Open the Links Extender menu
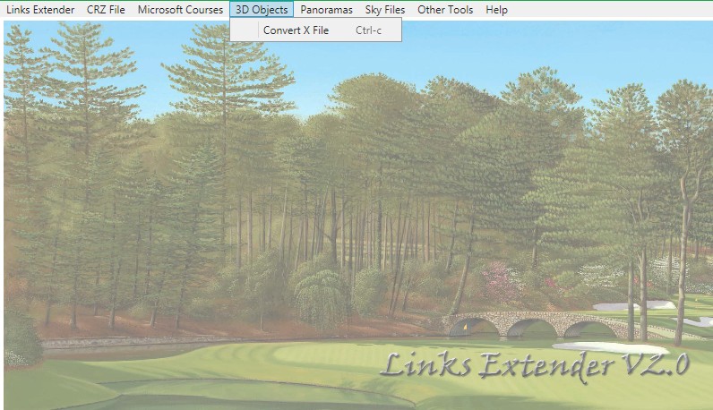 pos(40,10)
